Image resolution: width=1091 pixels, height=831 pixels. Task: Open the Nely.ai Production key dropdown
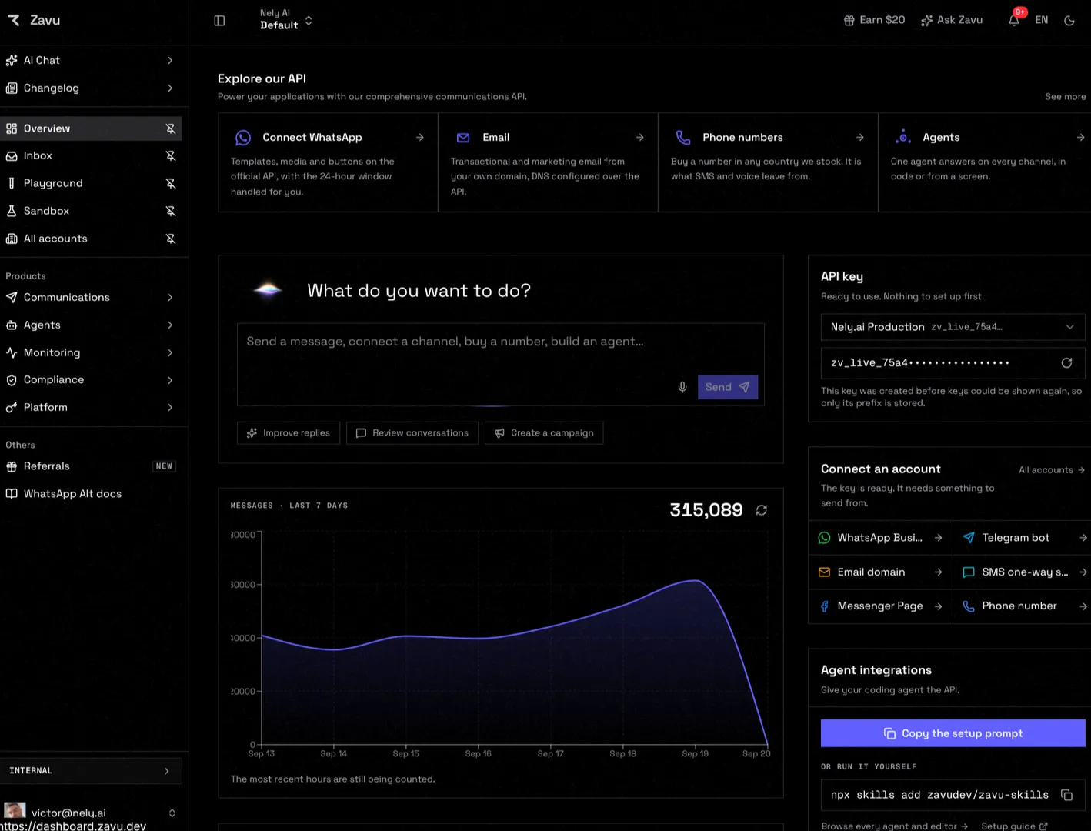click(953, 327)
